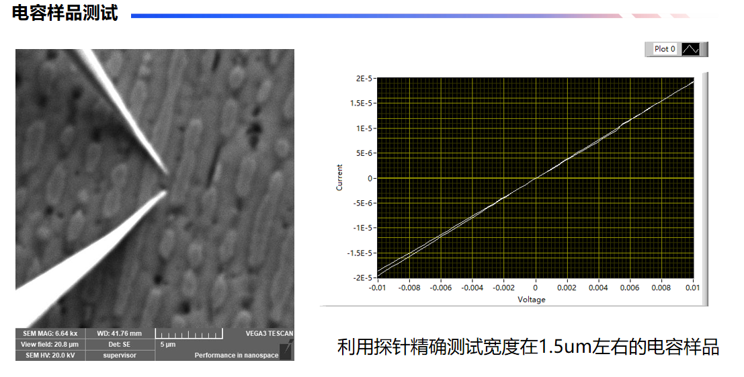The height and width of the screenshot is (377, 744).
Task: Click the Voltage x-axis label
Action: point(531,300)
